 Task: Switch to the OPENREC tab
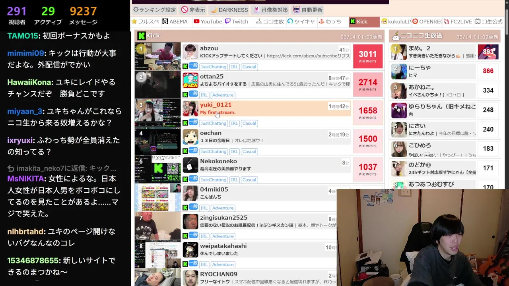coord(427,21)
